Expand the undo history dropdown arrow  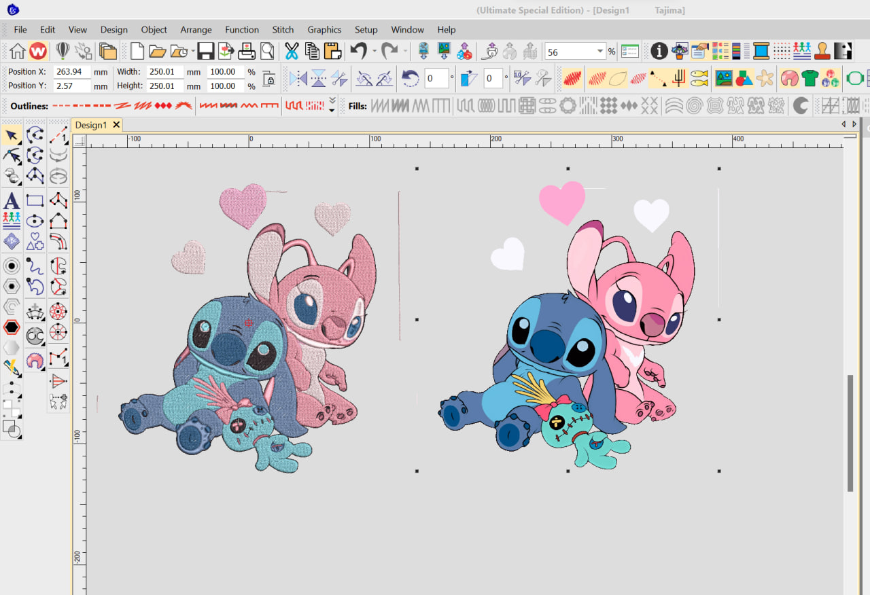tap(373, 52)
